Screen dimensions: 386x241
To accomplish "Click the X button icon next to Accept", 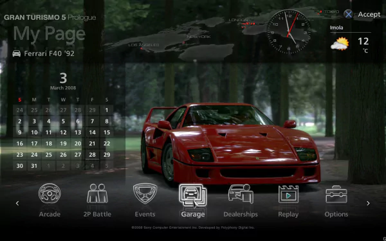I will (x=348, y=14).
